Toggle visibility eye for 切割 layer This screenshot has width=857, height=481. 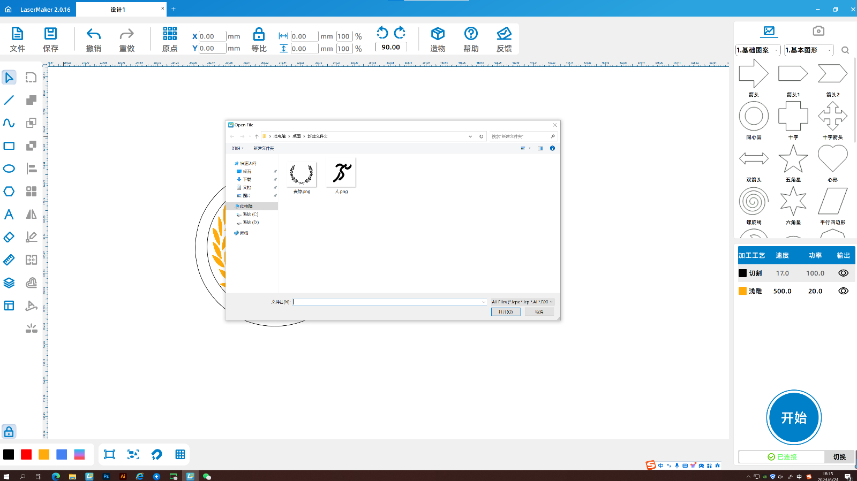click(843, 273)
